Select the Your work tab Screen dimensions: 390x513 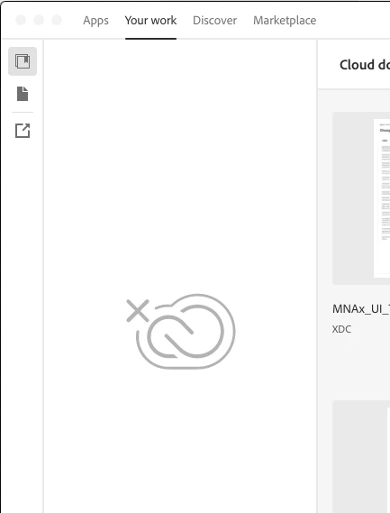pyautogui.click(x=150, y=20)
